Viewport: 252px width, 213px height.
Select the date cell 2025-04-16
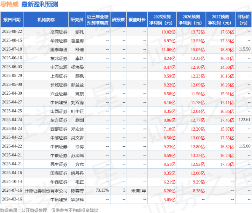tap(12, 172)
